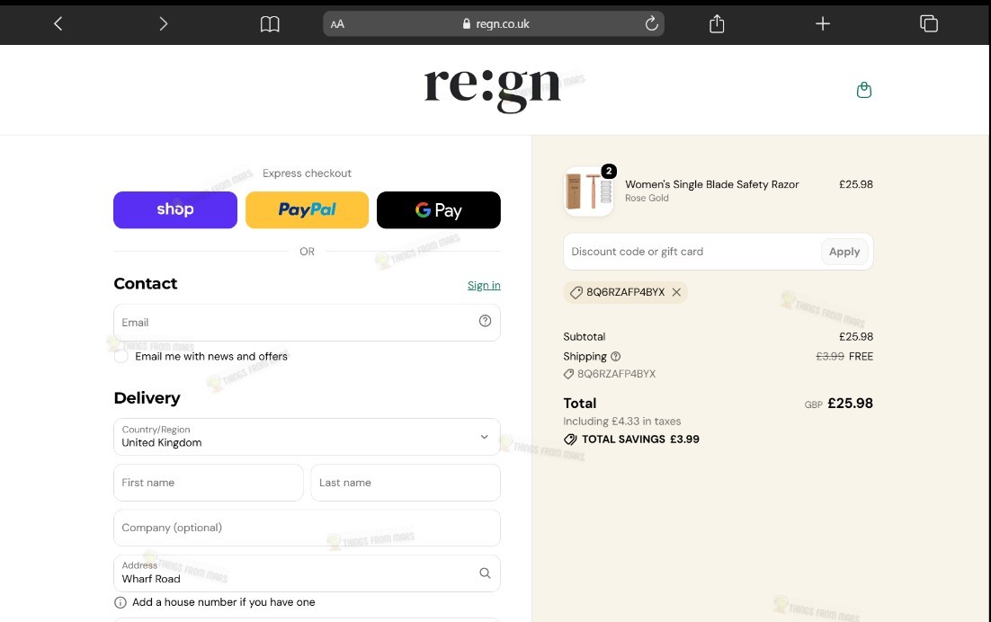Screen dimensions: 991x622
Task: Check out with Google Pay button
Action: pyautogui.click(x=439, y=209)
